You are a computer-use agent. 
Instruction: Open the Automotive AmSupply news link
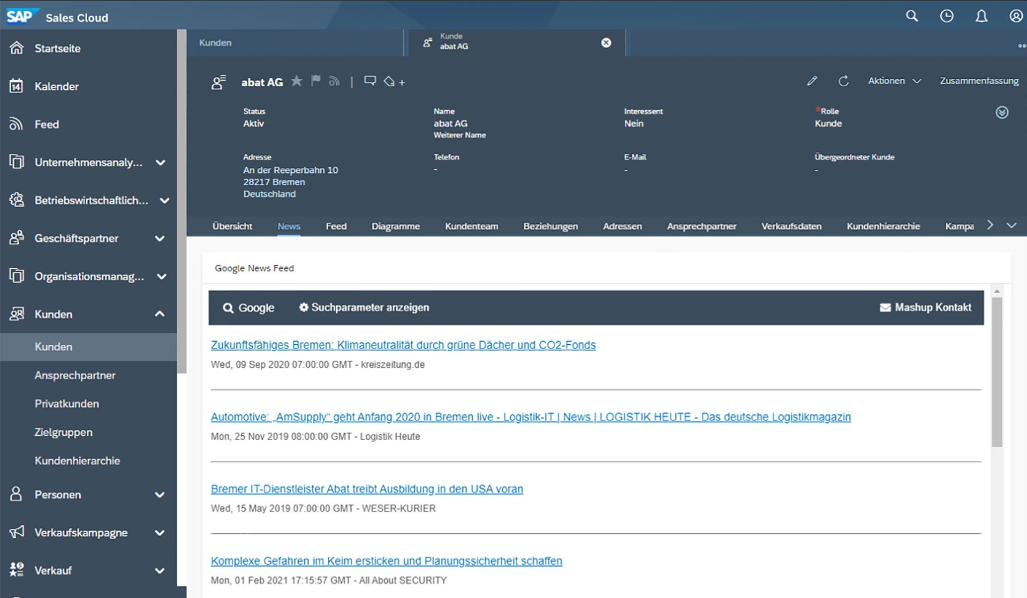531,417
